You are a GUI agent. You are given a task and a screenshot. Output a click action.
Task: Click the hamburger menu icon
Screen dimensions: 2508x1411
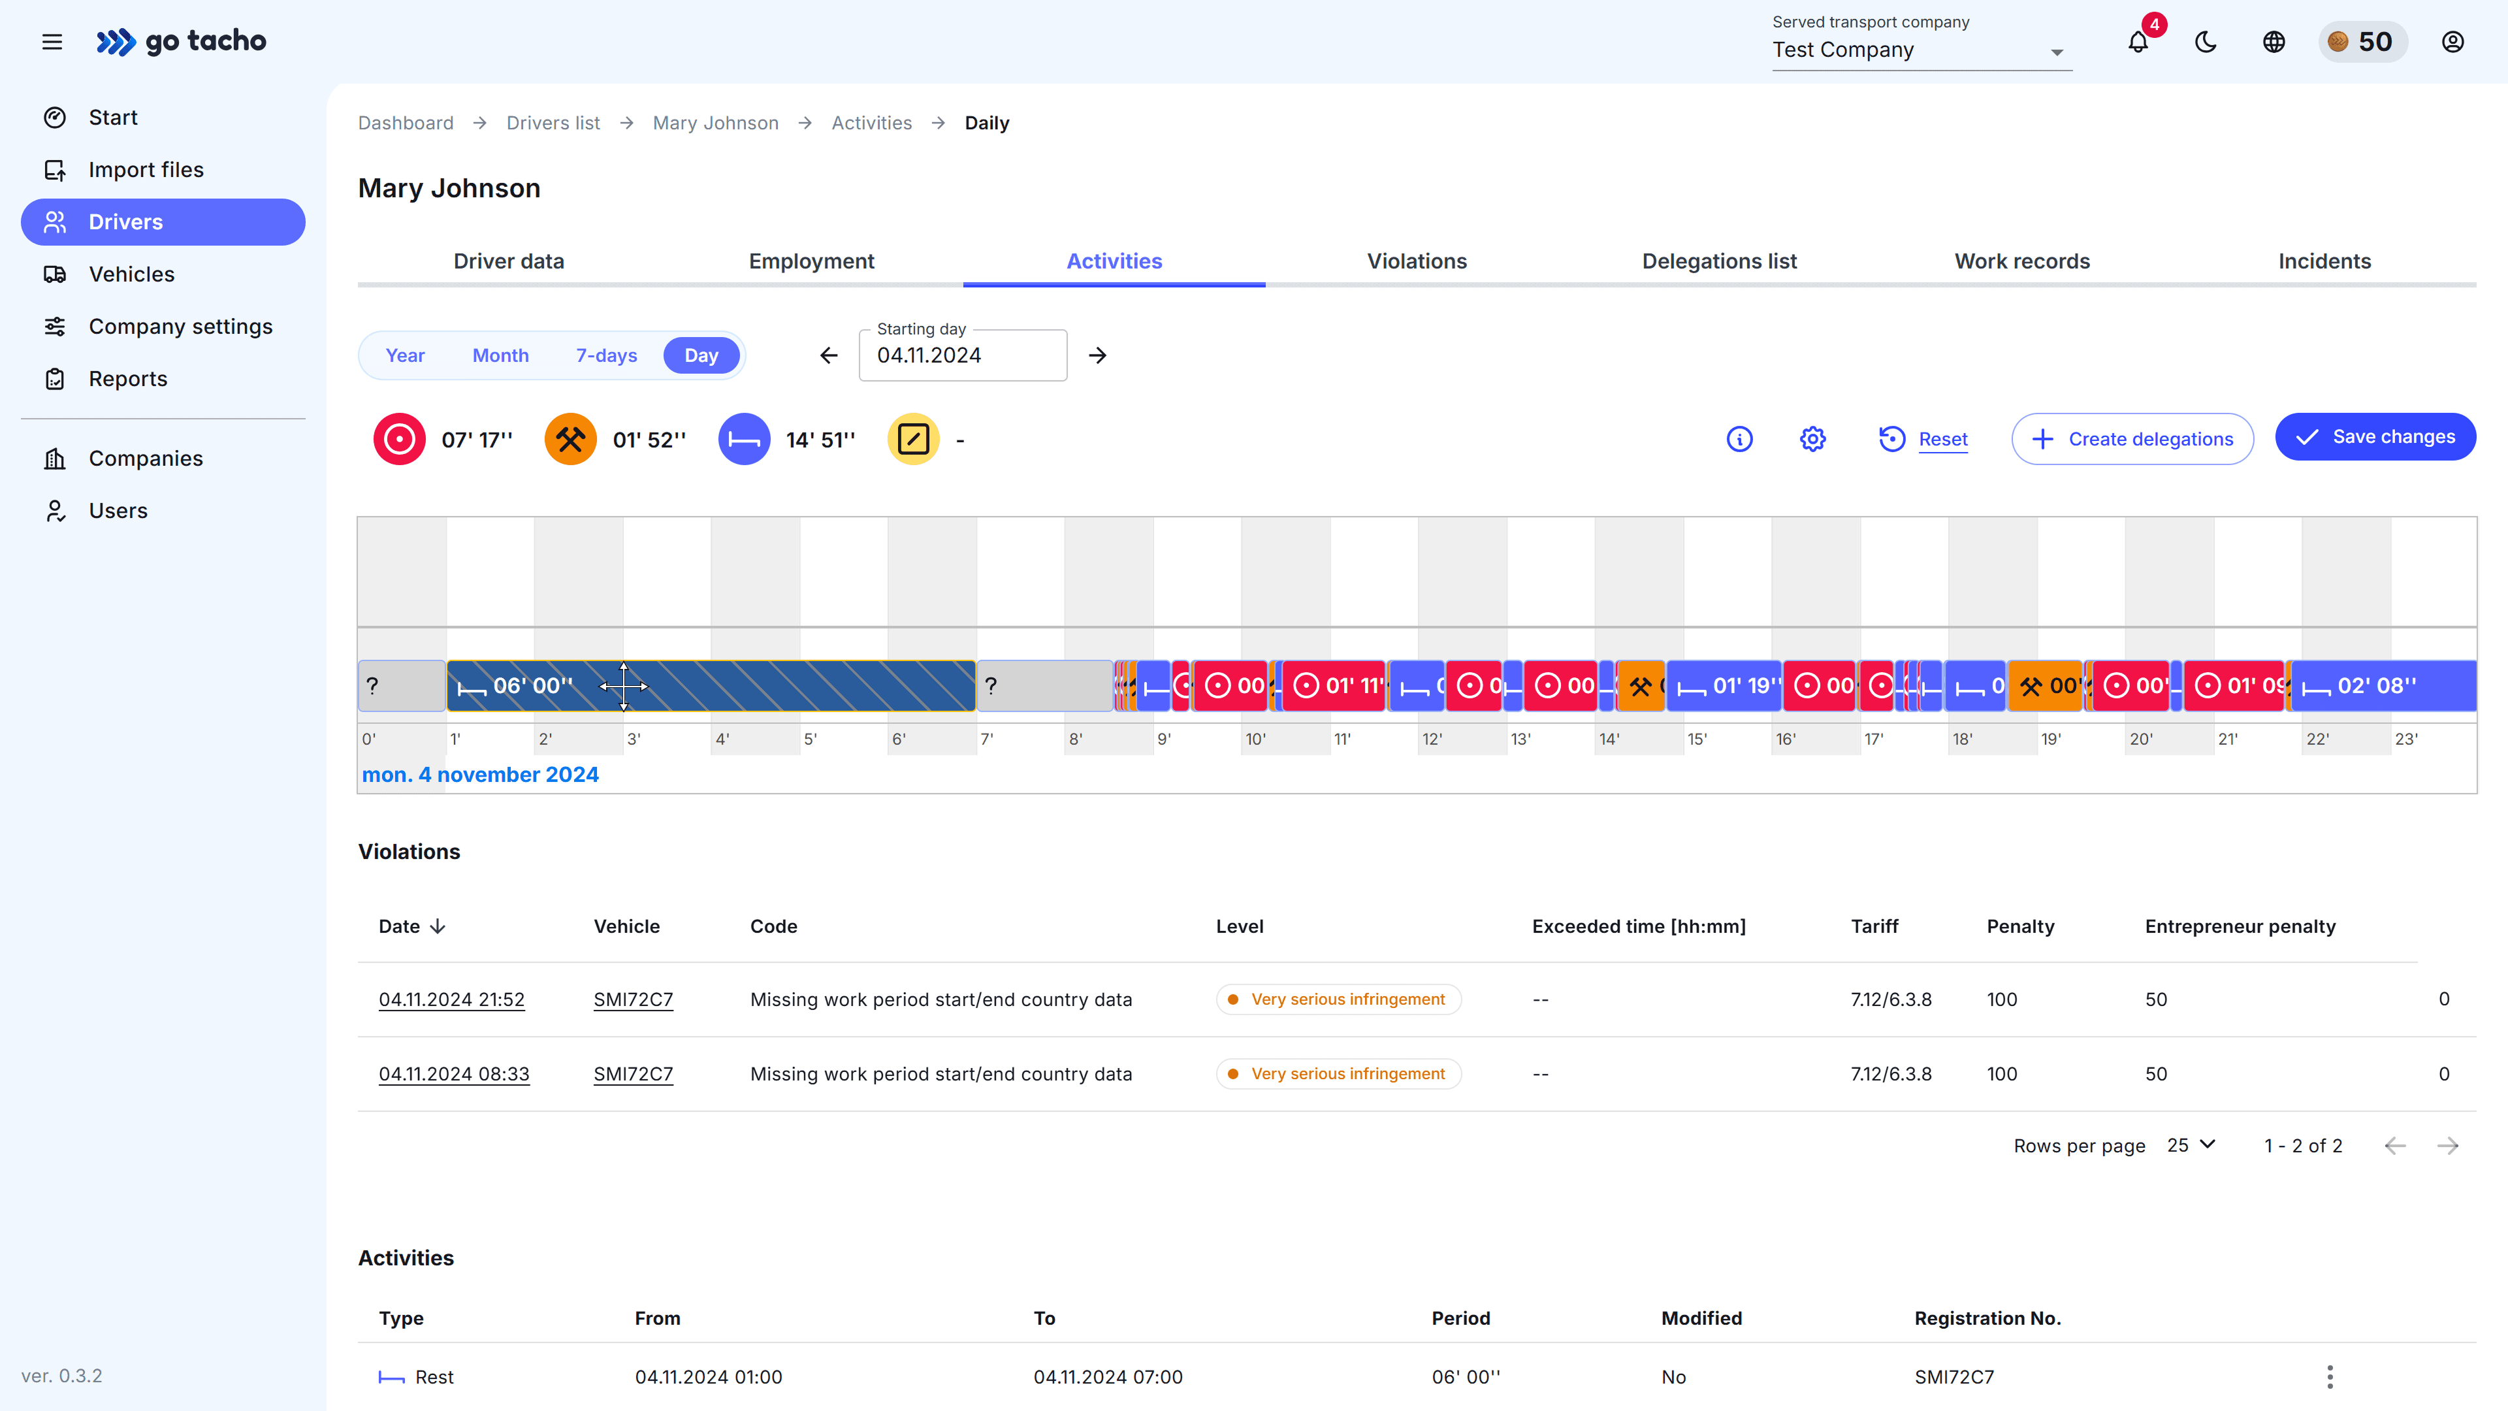pyautogui.click(x=52, y=42)
